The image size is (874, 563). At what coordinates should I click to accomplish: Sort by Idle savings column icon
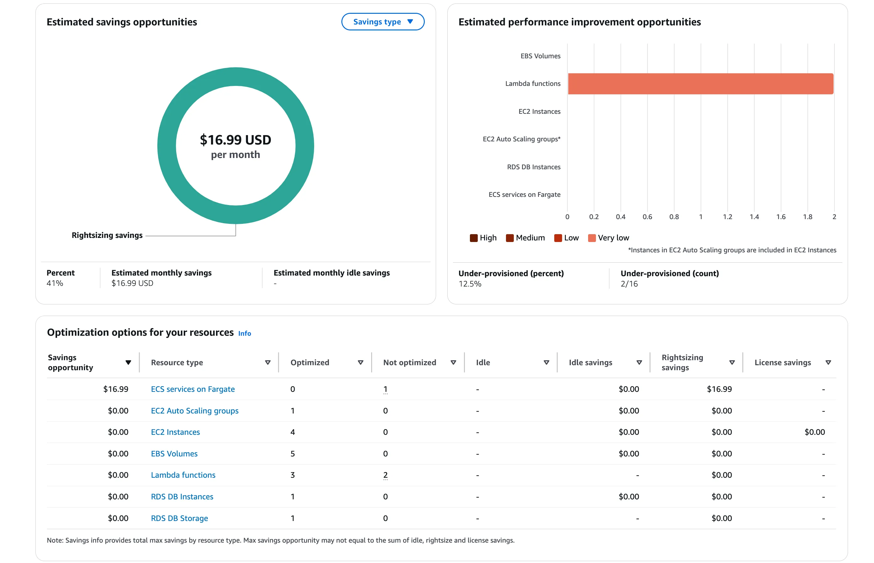639,362
